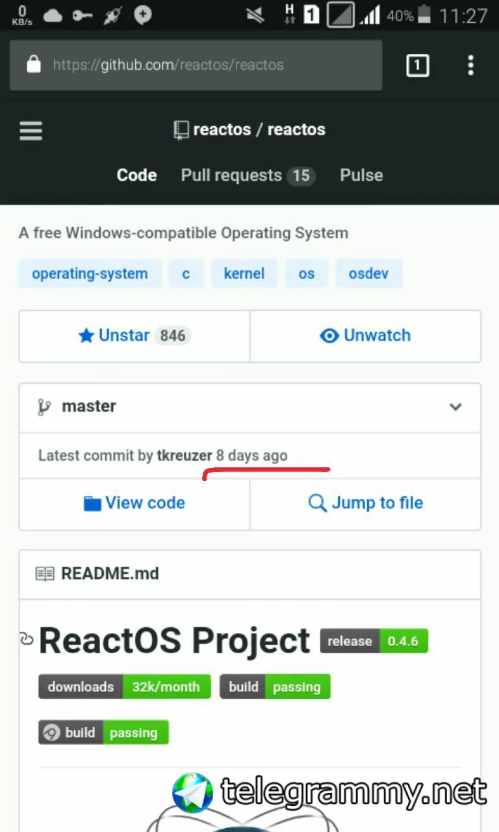Click the README.md book icon
Screen dimensions: 499x832
pyautogui.click(x=45, y=573)
